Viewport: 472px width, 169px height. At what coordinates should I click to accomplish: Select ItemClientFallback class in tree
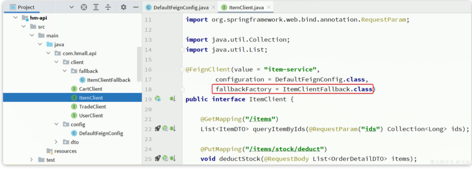tap(109, 80)
